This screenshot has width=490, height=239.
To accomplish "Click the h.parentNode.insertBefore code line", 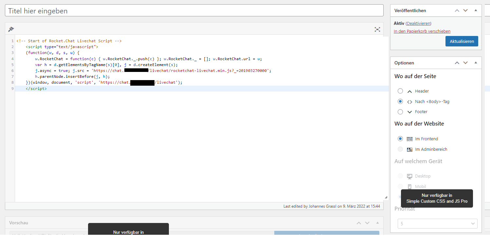I will (x=72, y=77).
